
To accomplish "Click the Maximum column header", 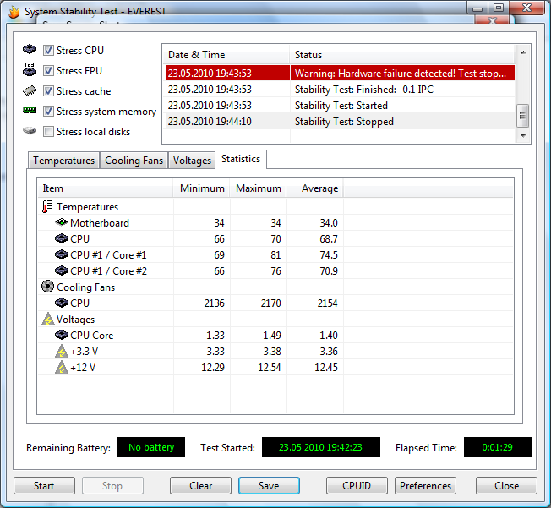I will [259, 188].
